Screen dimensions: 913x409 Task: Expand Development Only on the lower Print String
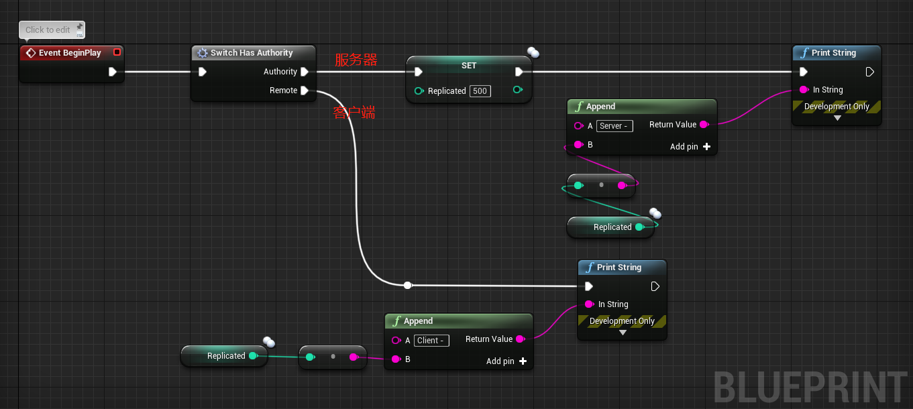[x=622, y=332]
